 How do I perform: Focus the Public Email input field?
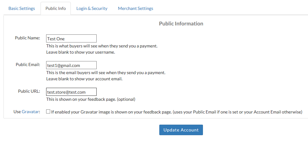[x=71, y=65]
